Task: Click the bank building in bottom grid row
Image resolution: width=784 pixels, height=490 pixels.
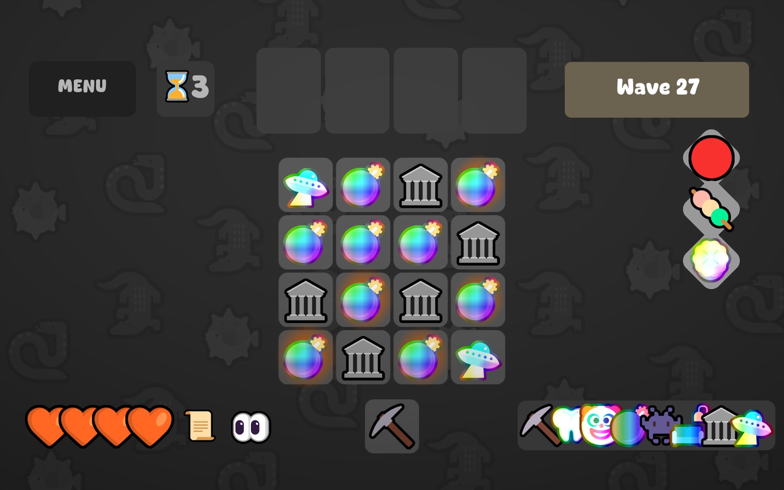Action: click(363, 357)
